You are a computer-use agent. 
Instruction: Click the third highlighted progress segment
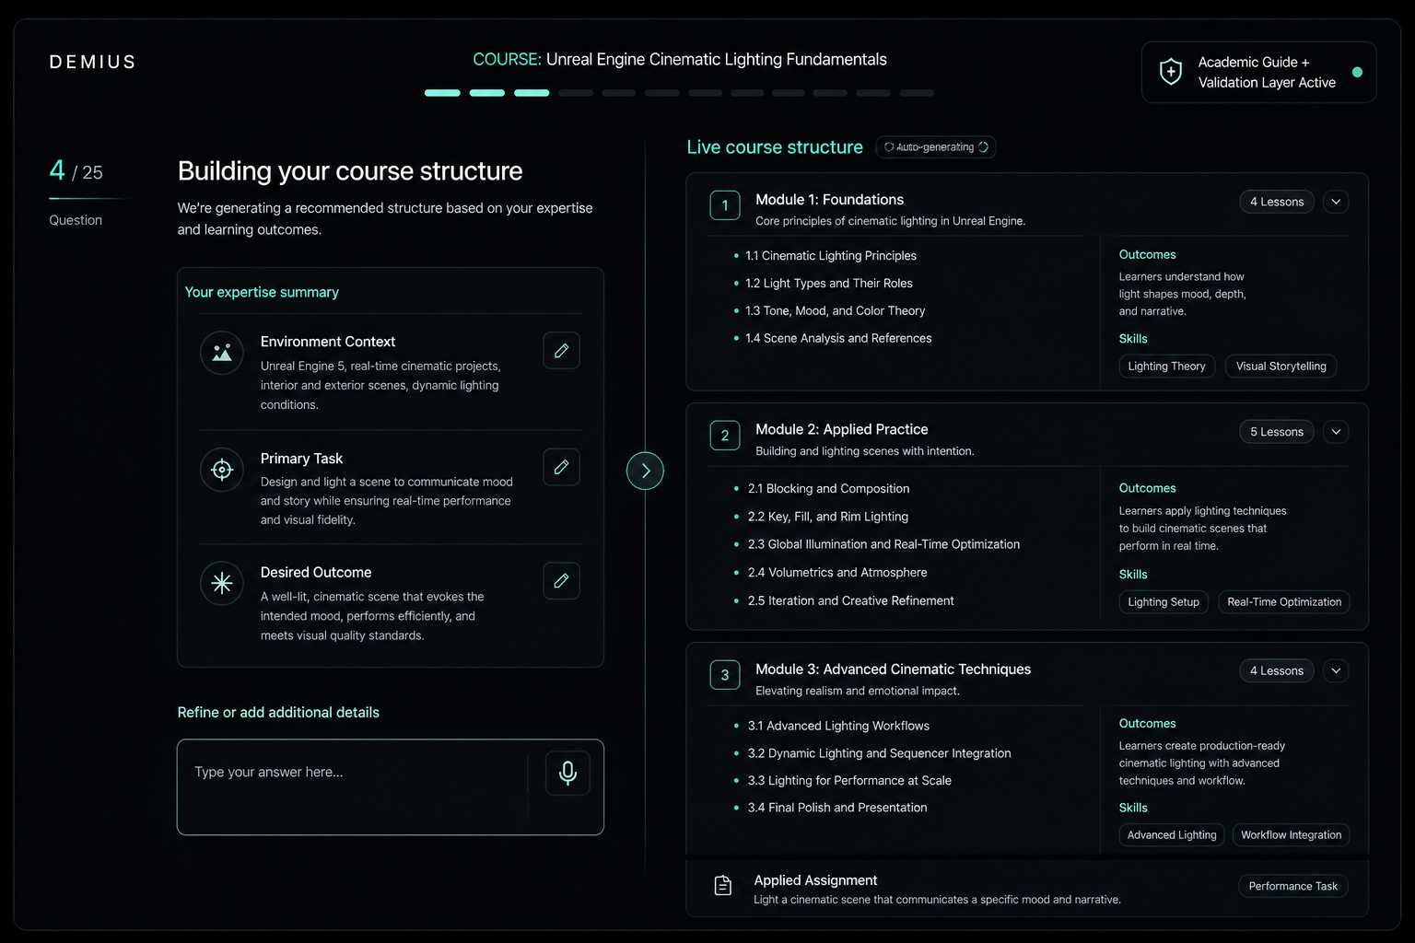point(532,93)
